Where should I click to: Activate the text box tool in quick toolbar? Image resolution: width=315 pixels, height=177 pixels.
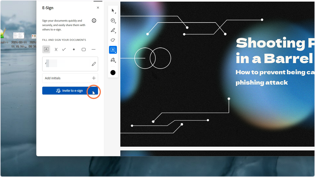tap(113, 50)
